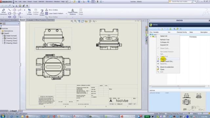Select the Corner Rectangle sketch tool
This screenshot has height=118, width=210.
point(10,13)
